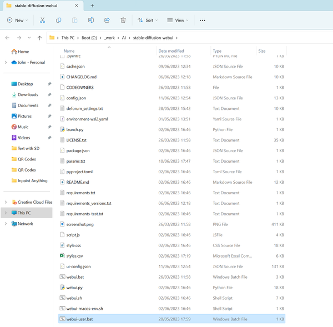Open the View dropdown menu
The image size is (333, 327).
tap(178, 20)
